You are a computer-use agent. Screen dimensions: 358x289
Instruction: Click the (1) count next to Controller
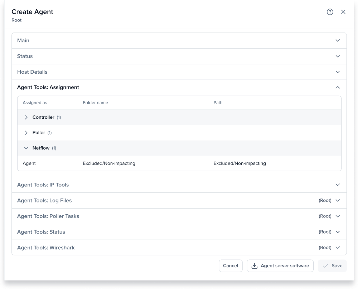(59, 117)
